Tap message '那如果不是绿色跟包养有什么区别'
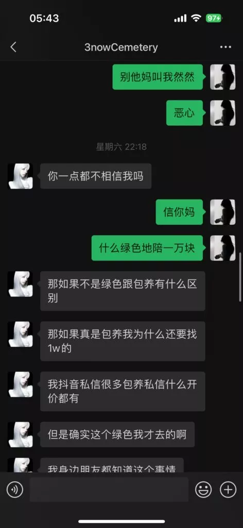 [x=123, y=291]
